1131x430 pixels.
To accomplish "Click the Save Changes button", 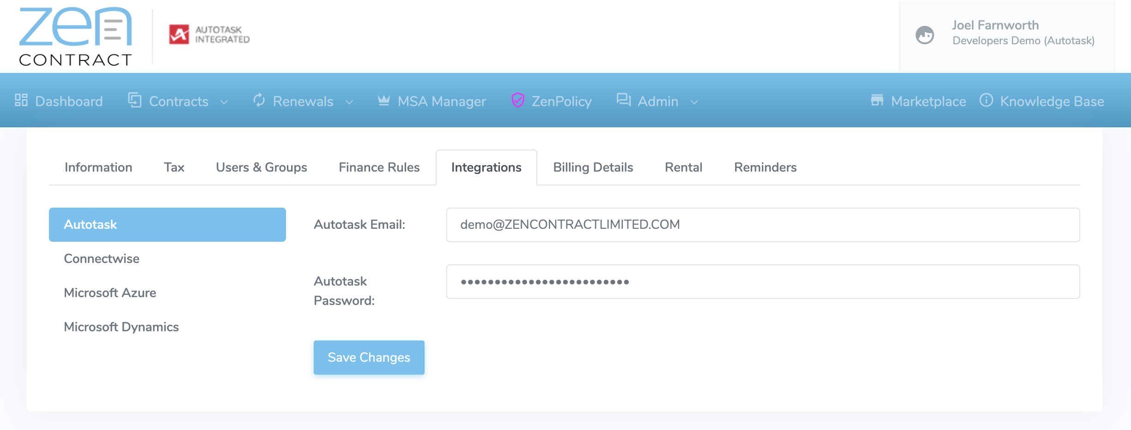I will click(x=369, y=358).
